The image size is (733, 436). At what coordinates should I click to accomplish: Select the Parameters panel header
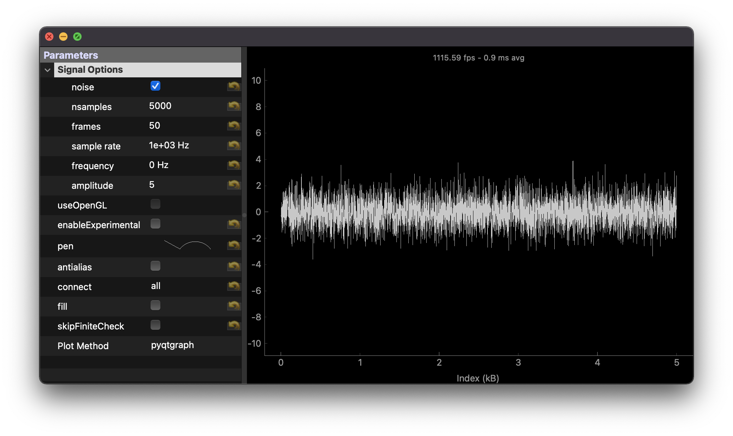pos(71,55)
